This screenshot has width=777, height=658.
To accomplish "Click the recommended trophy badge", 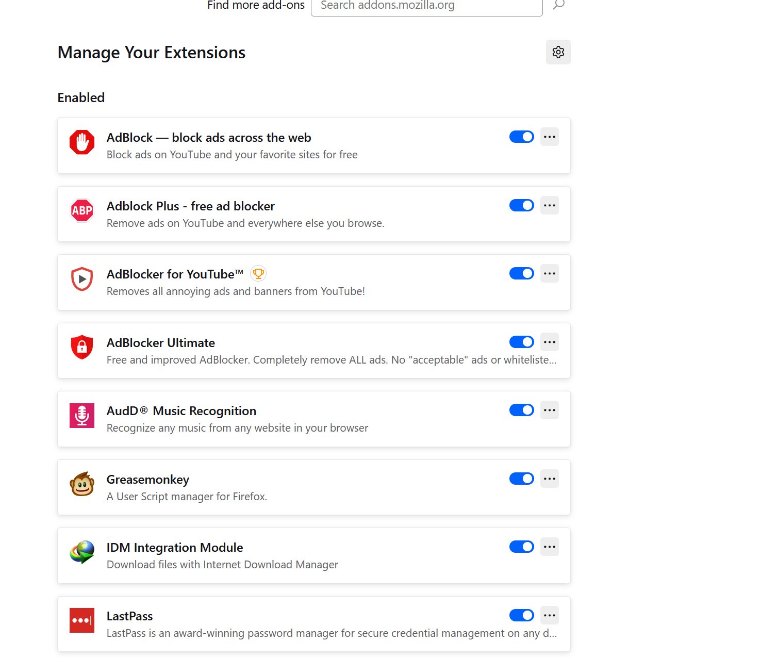I will 258,273.
